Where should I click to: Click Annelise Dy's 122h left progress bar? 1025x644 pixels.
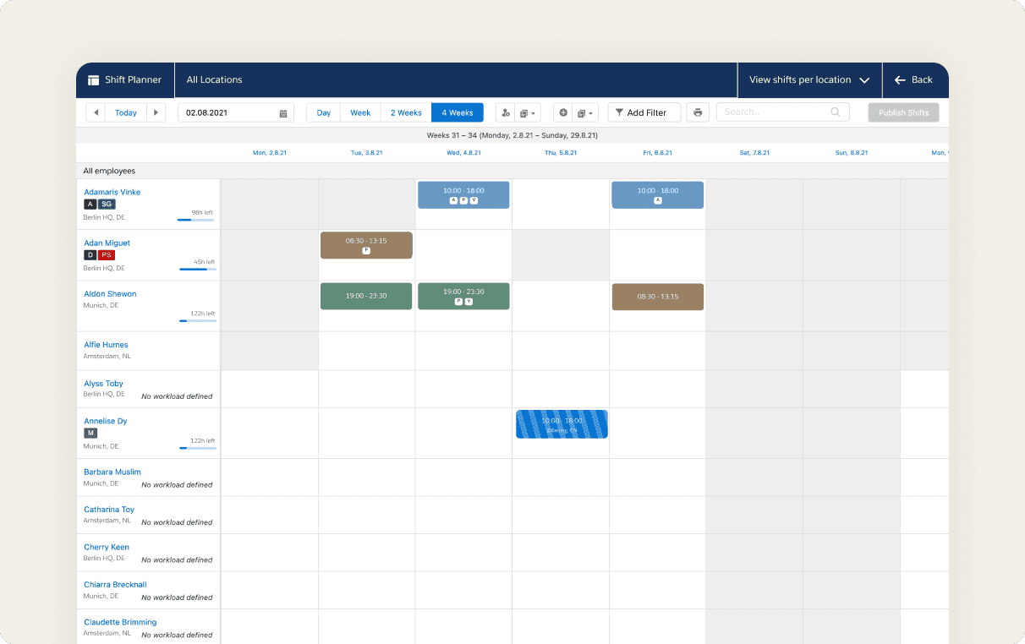coord(198,448)
